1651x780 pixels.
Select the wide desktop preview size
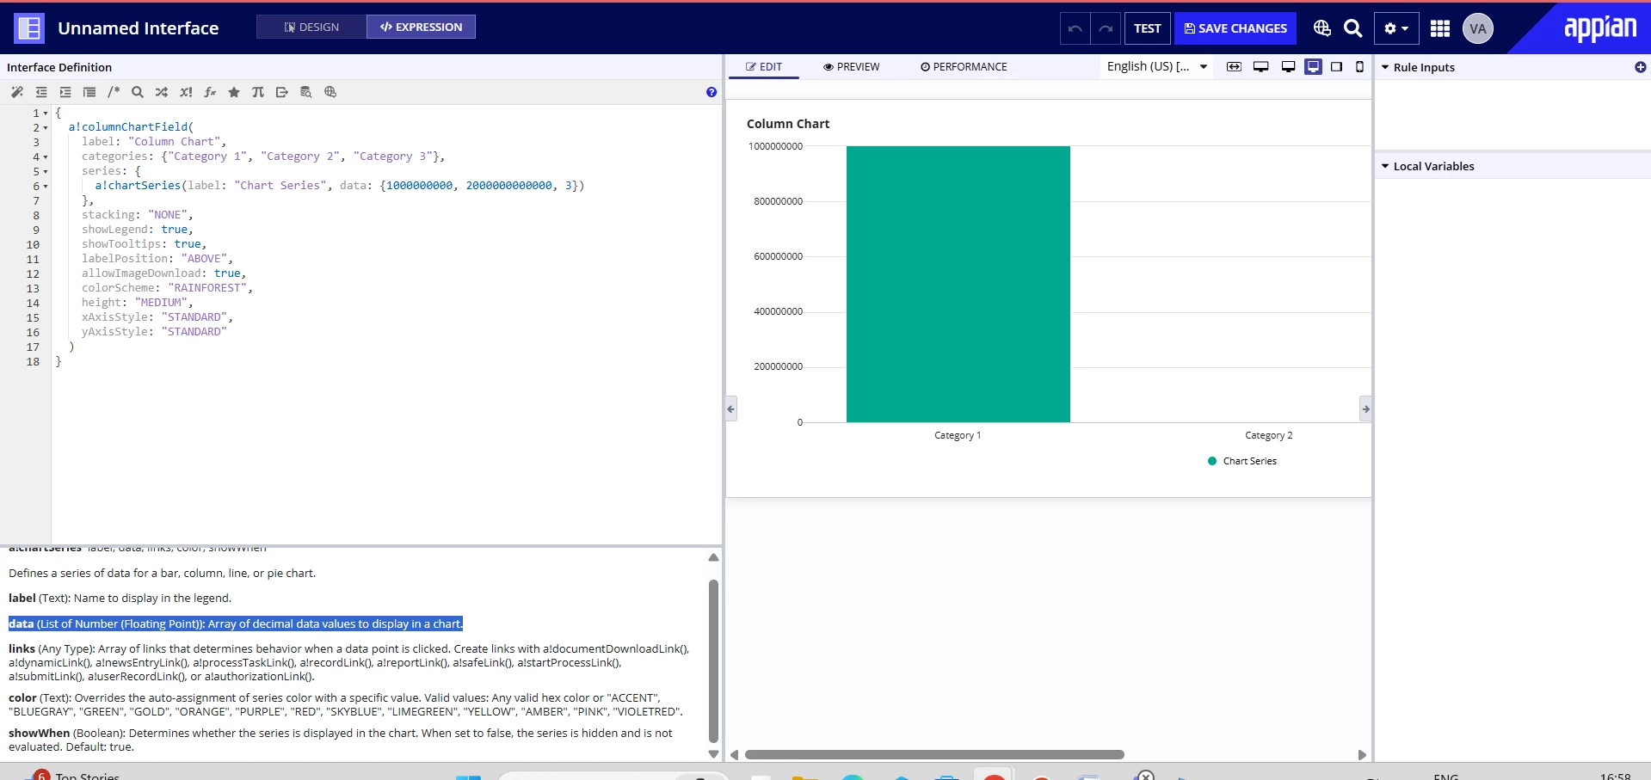click(1261, 67)
